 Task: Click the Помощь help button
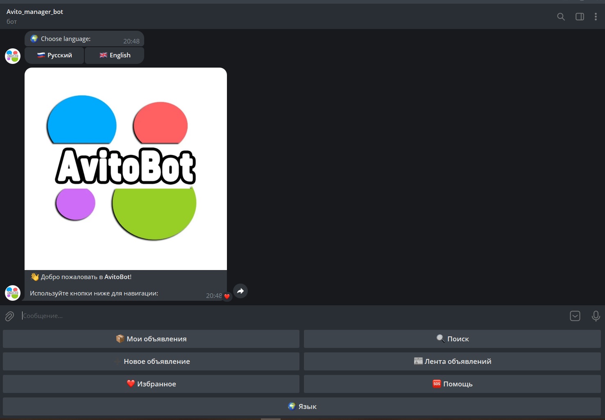coord(452,384)
